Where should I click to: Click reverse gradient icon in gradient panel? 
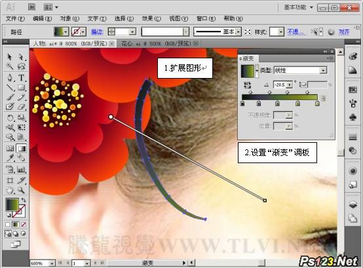pos(247,85)
